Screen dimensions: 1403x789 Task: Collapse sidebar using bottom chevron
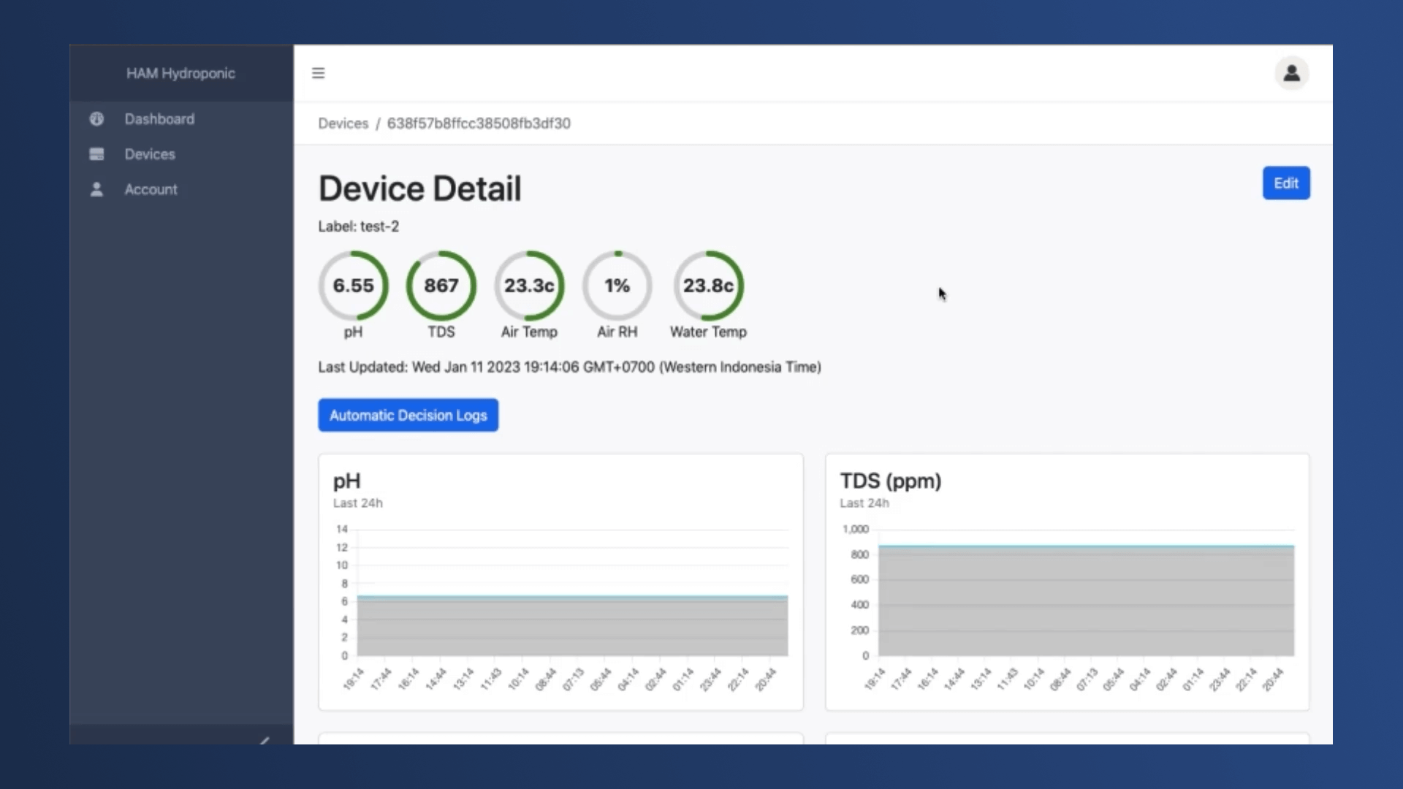265,740
